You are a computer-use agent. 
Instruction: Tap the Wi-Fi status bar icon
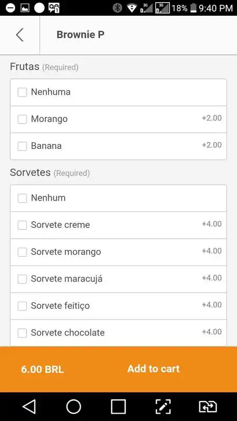click(132, 8)
